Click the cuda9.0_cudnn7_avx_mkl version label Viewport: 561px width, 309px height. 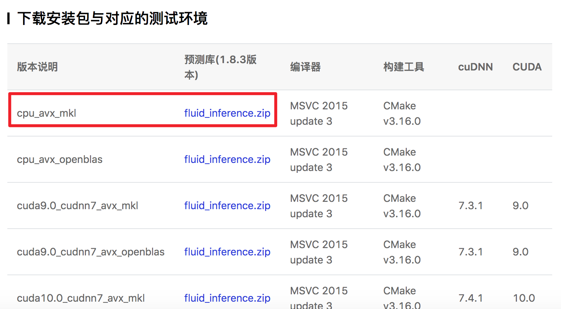coord(77,206)
